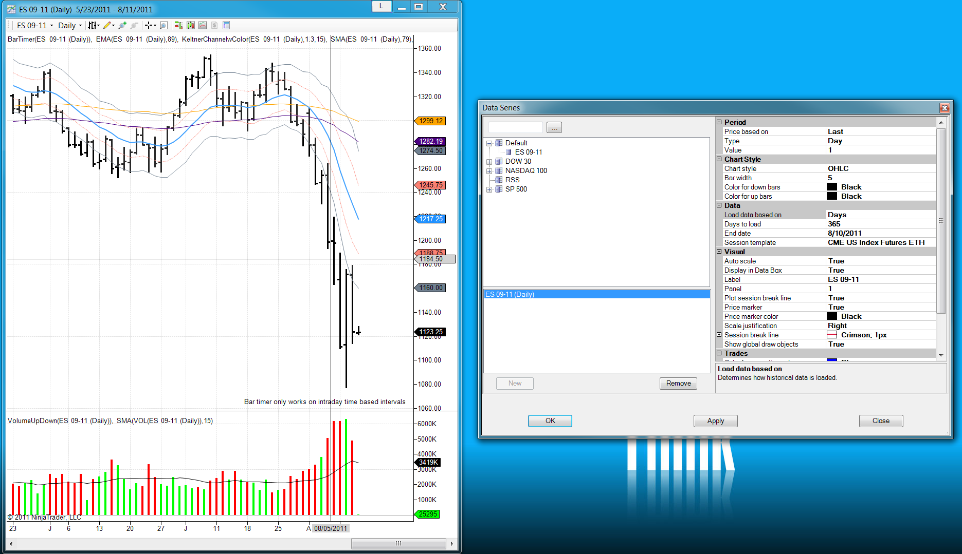The image size is (962, 554).
Task: Collapse the Visual property category
Action: [719, 252]
